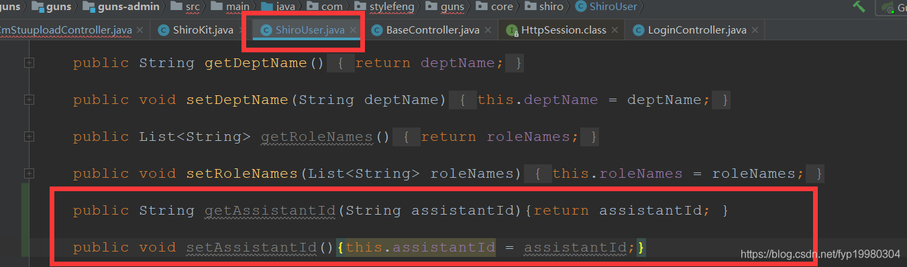907x267 pixels.
Task: Expand the setDeptName method fold in gutter
Action: pos(29,100)
